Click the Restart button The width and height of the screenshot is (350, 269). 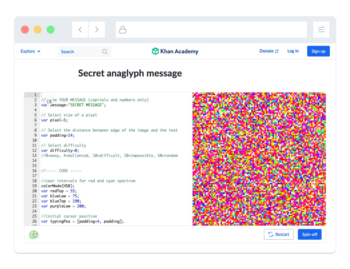click(x=279, y=235)
